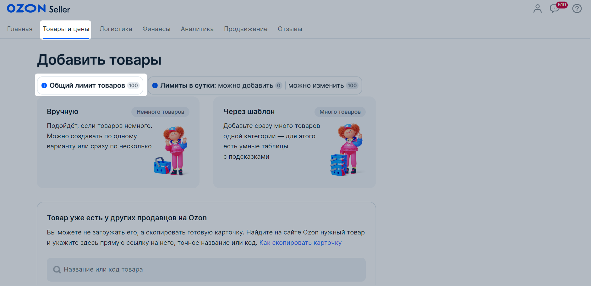Click info icon beside Общий лимит товаров
This screenshot has height=286, width=591.
[x=44, y=85]
